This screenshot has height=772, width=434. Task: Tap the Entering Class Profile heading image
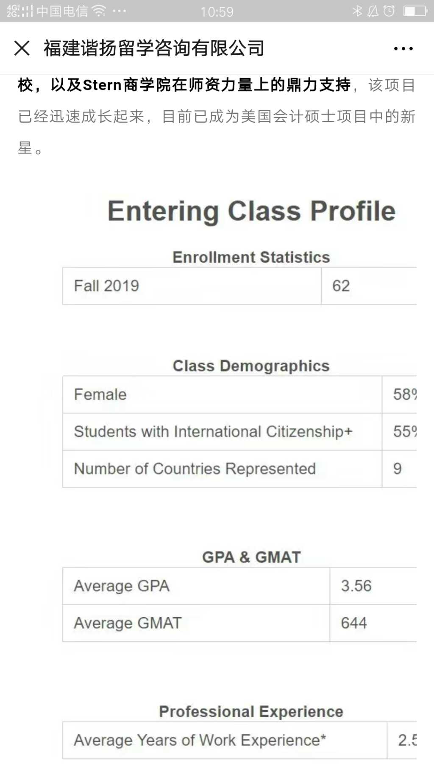pyautogui.click(x=251, y=211)
